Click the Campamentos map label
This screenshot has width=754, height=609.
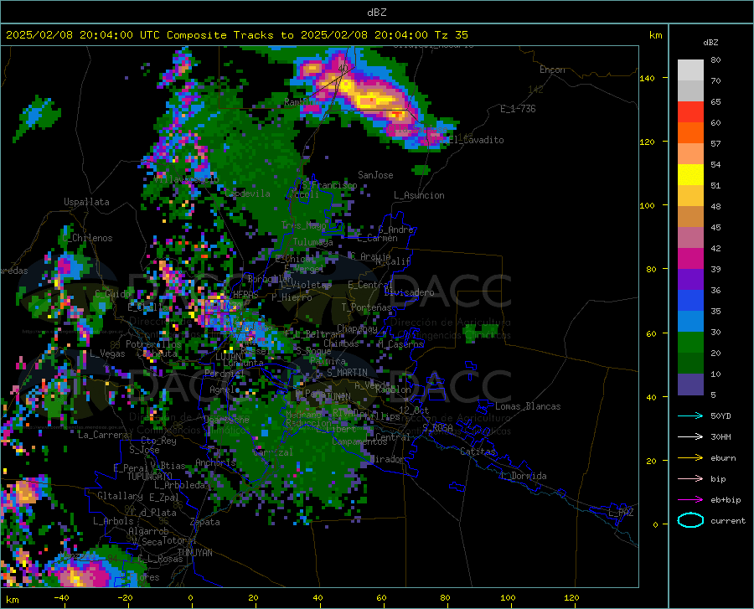click(x=359, y=441)
